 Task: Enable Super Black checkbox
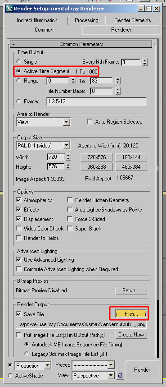pos(70,229)
